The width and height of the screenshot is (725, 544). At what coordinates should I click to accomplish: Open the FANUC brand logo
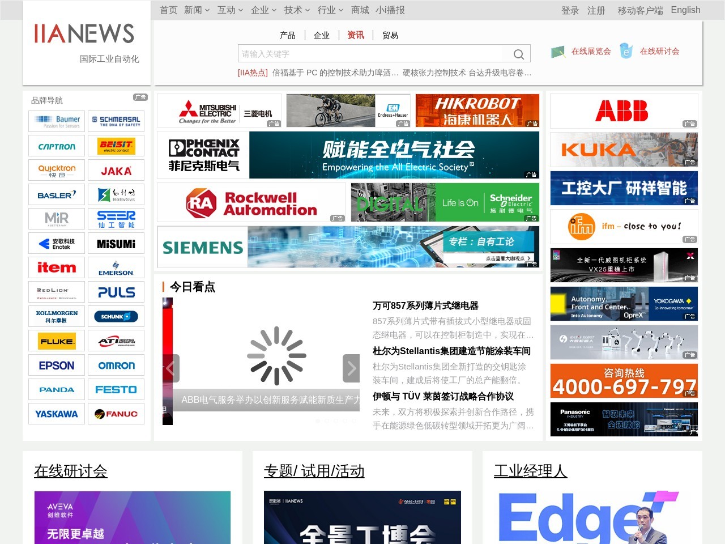coord(116,414)
